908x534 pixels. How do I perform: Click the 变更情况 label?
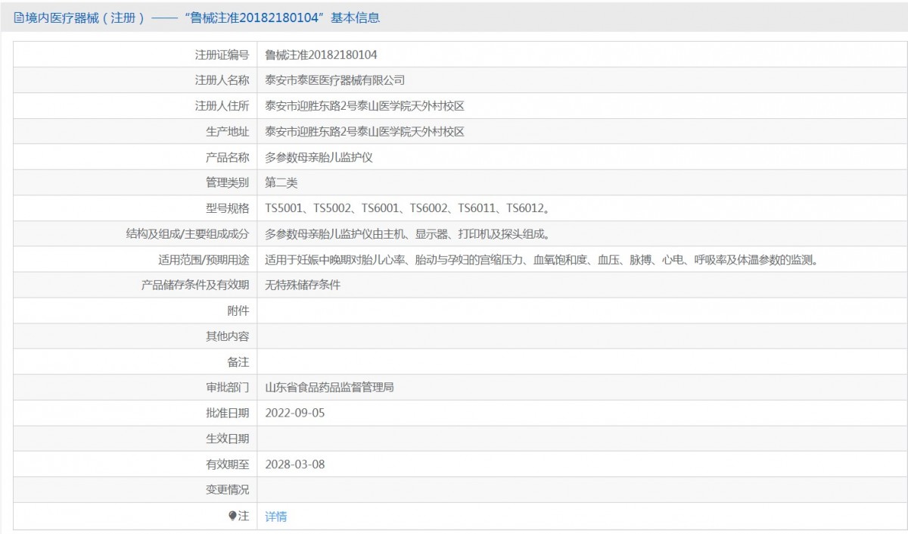(227, 490)
